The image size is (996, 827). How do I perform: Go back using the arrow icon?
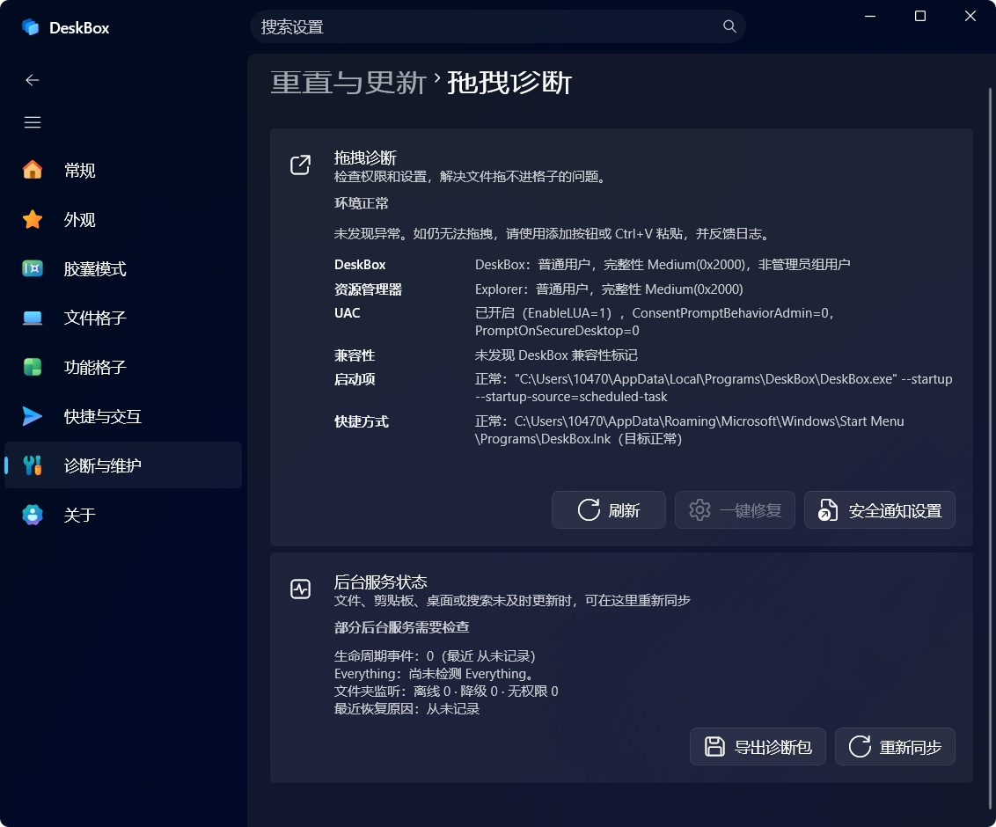pyautogui.click(x=33, y=80)
